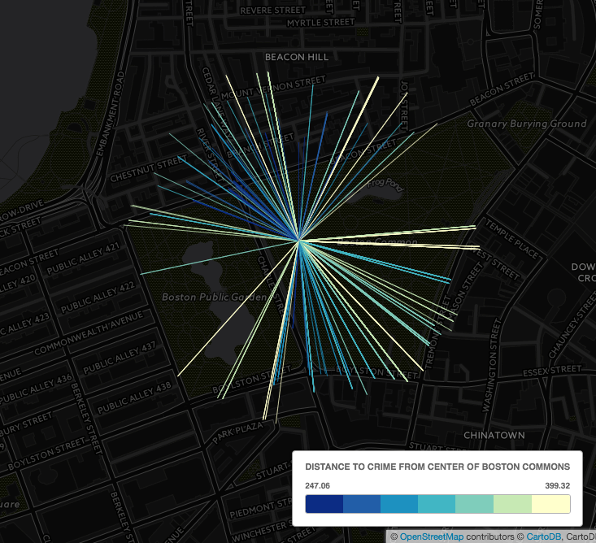Click the Chinatown neighborhood label
This screenshot has height=543, width=596.
[494, 435]
